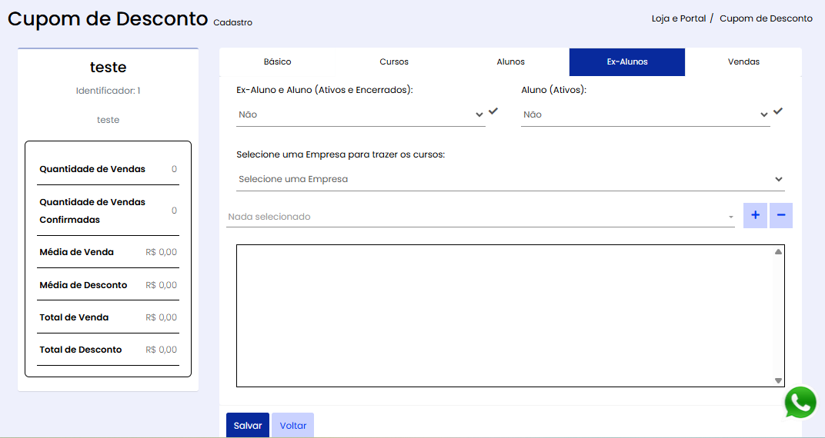
Task: Open the WhatsApp chat icon
Action: (800, 402)
